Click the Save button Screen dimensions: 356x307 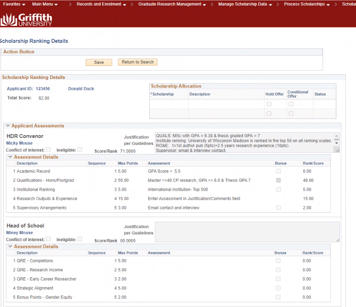click(x=99, y=62)
